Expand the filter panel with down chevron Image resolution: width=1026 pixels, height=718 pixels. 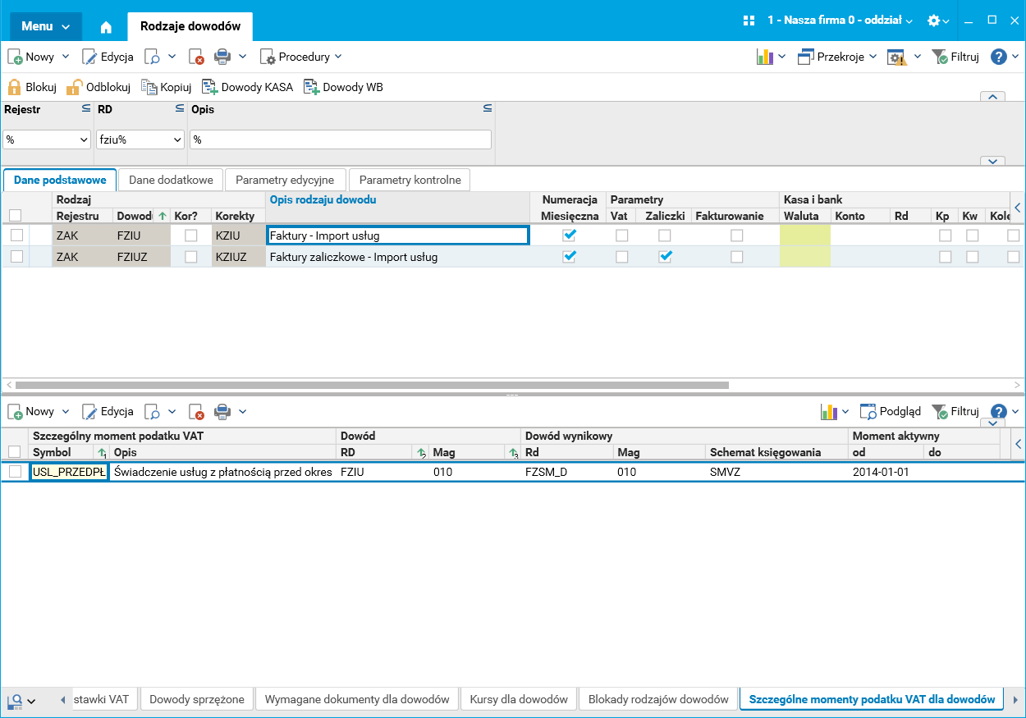click(x=992, y=162)
